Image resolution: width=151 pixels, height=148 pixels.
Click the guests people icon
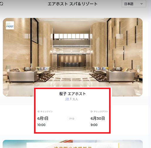click(x=67, y=99)
